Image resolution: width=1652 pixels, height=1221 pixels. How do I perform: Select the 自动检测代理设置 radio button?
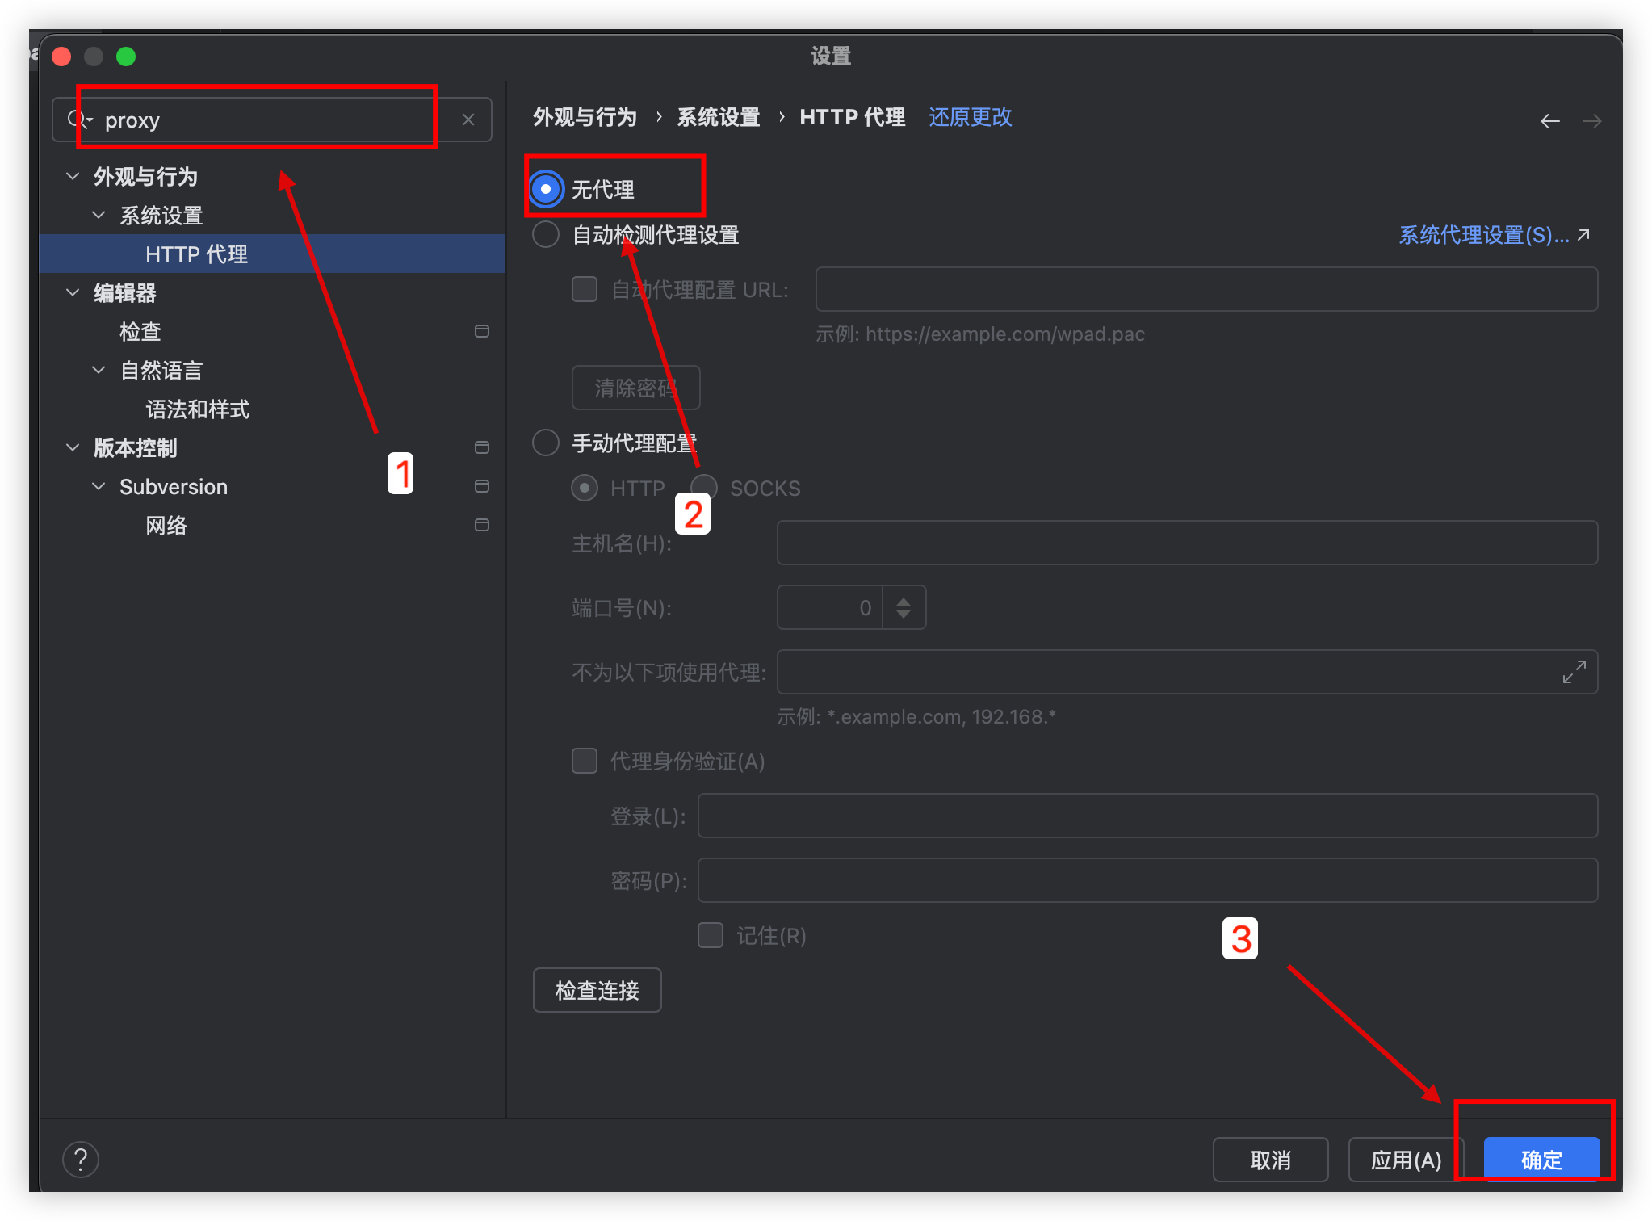[x=546, y=235]
